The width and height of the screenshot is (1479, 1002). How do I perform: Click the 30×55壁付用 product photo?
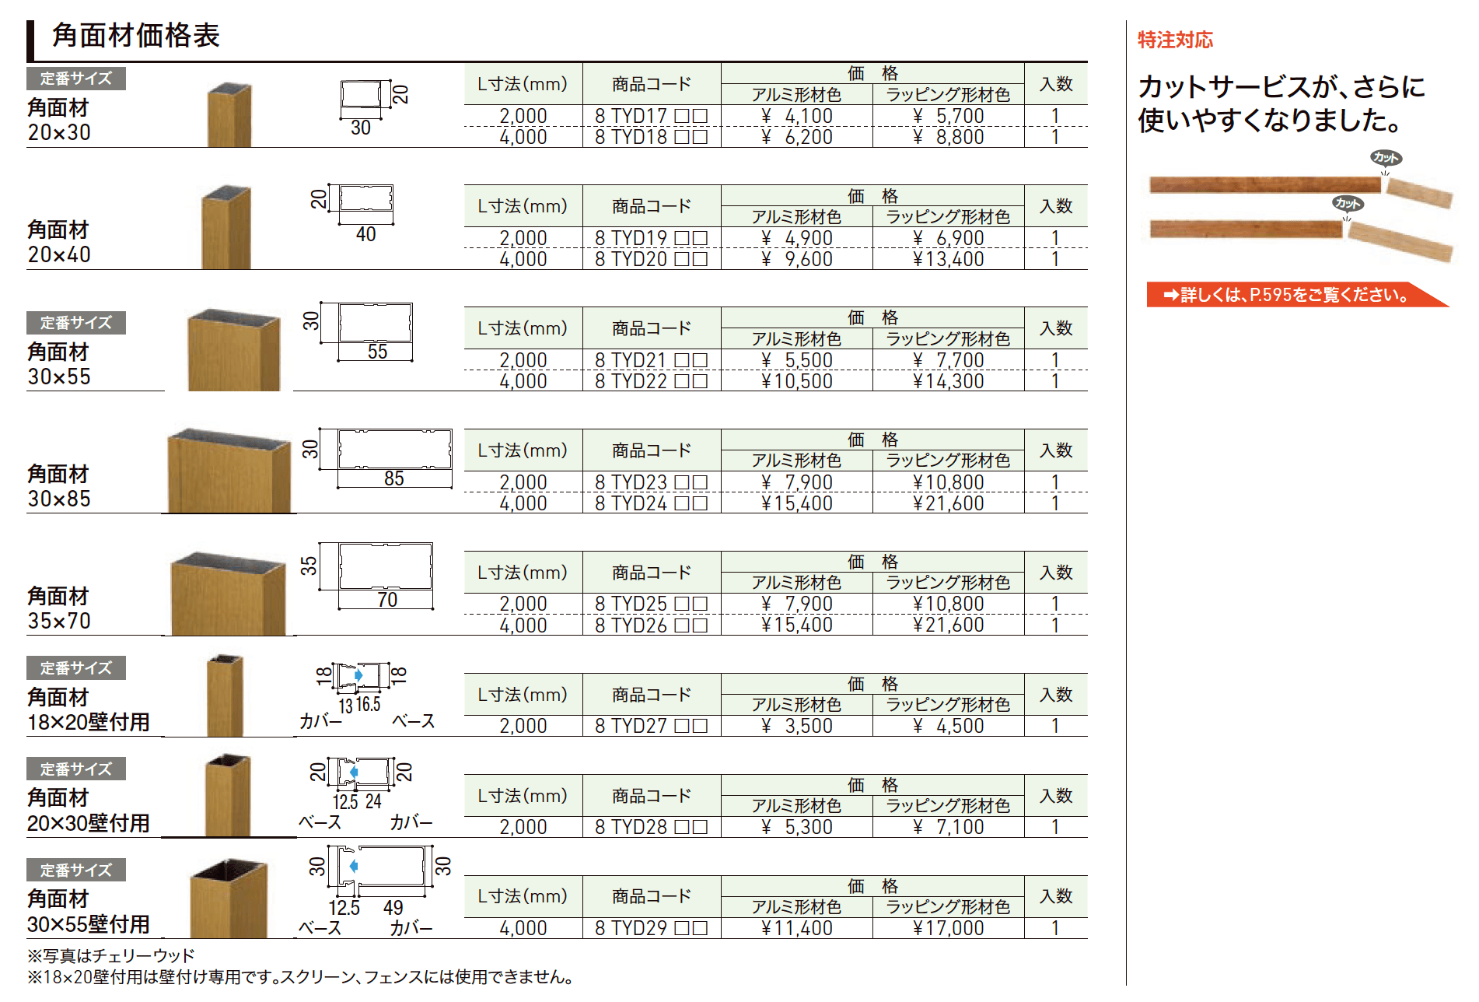[x=229, y=899]
